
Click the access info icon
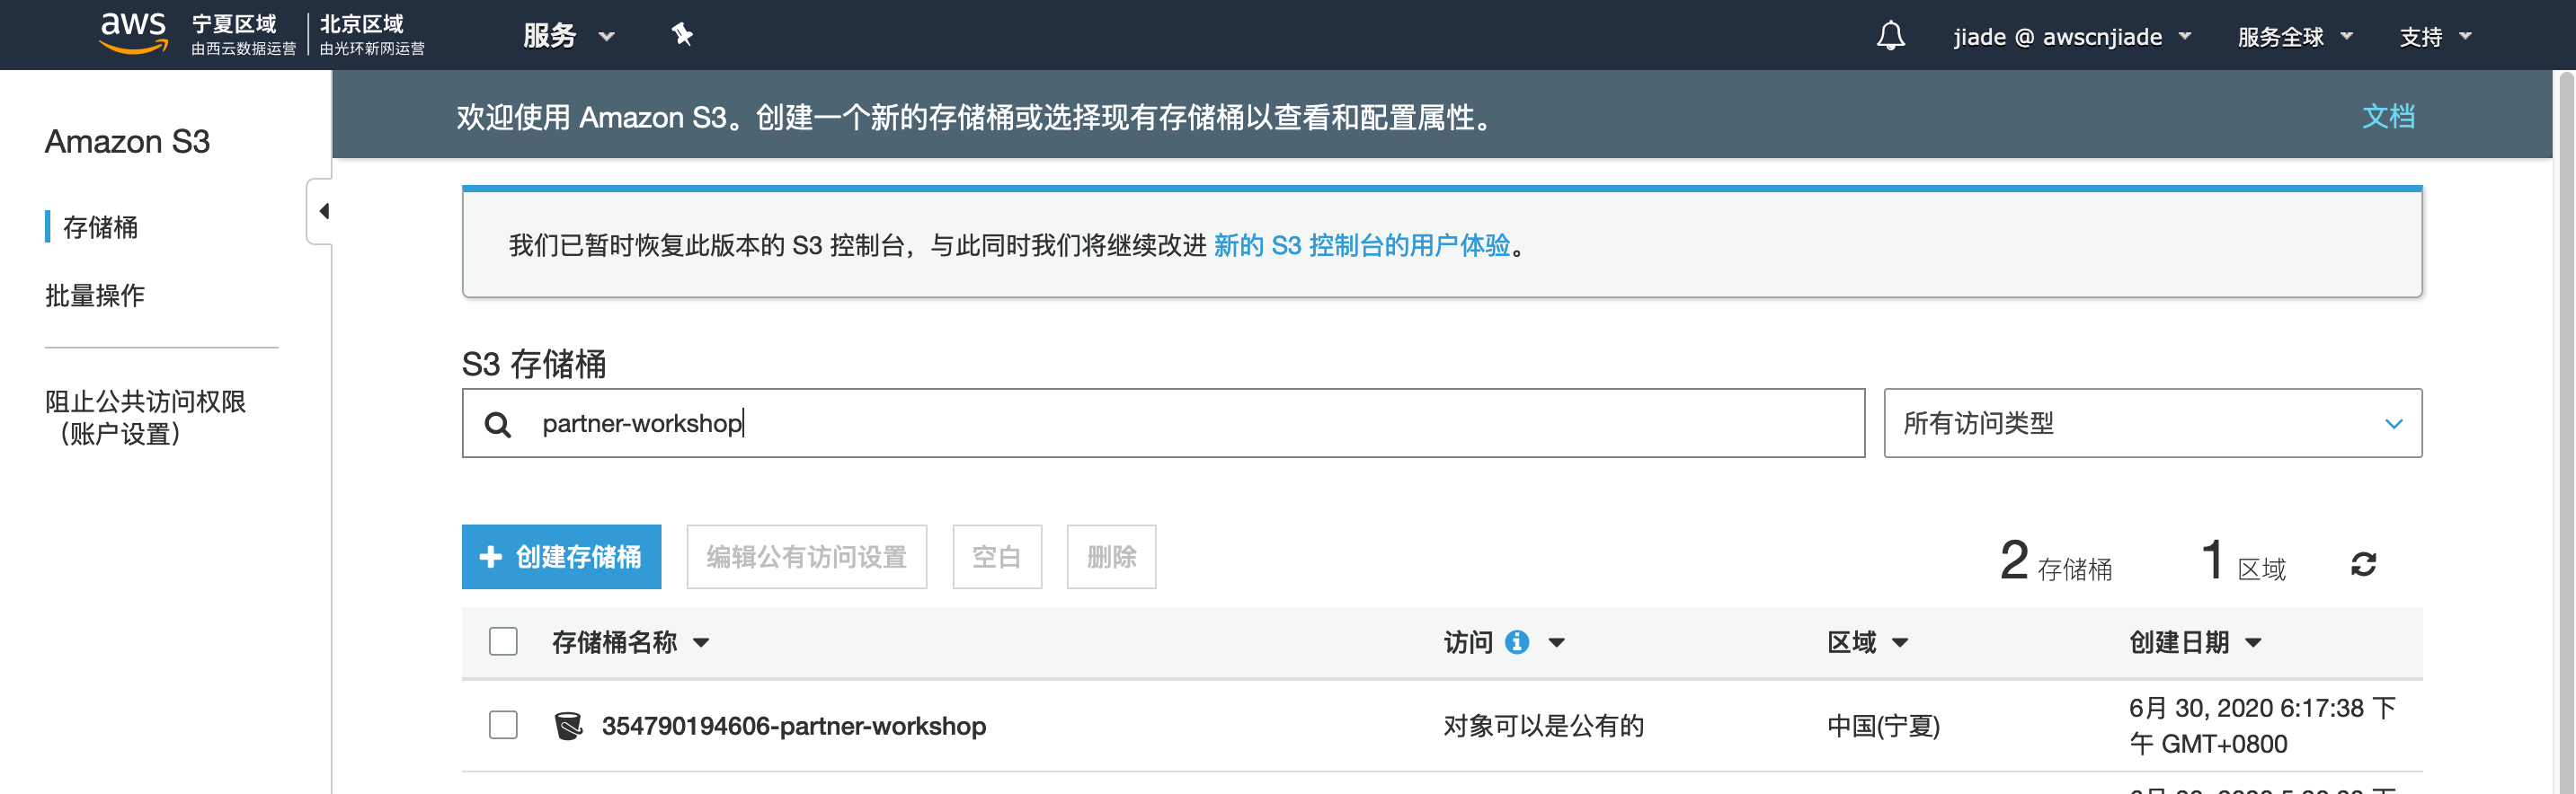pos(1517,642)
